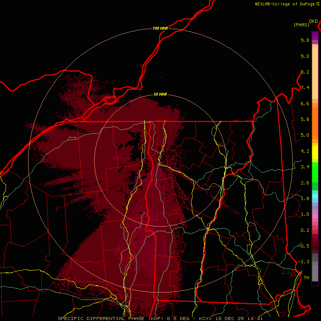Select the 1.8 scale value
321x321 pixels.
[x=305, y=199]
